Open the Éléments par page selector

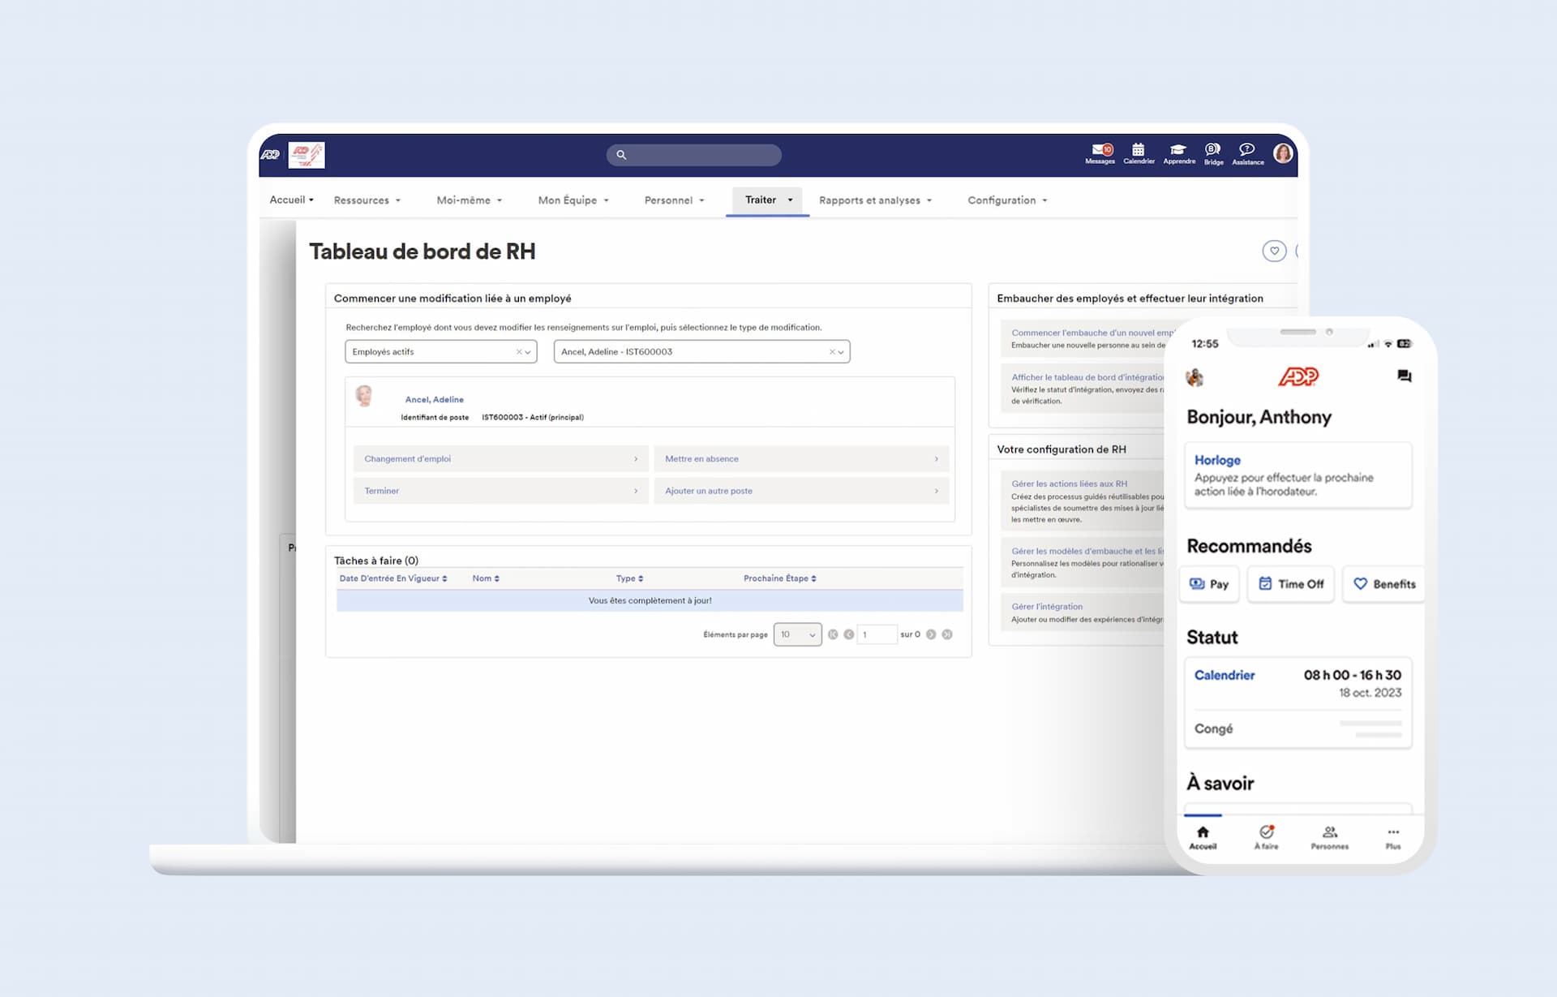tap(796, 634)
